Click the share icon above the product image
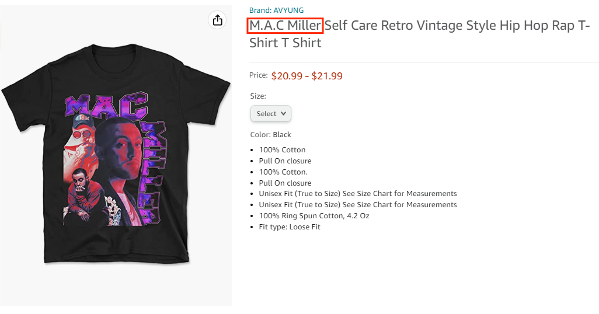Screen dimensions: 599x314 click(217, 20)
